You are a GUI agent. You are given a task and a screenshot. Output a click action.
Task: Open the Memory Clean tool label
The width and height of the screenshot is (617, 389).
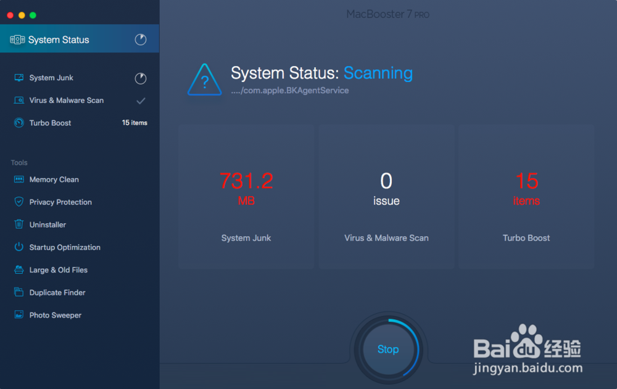pyautogui.click(x=54, y=180)
